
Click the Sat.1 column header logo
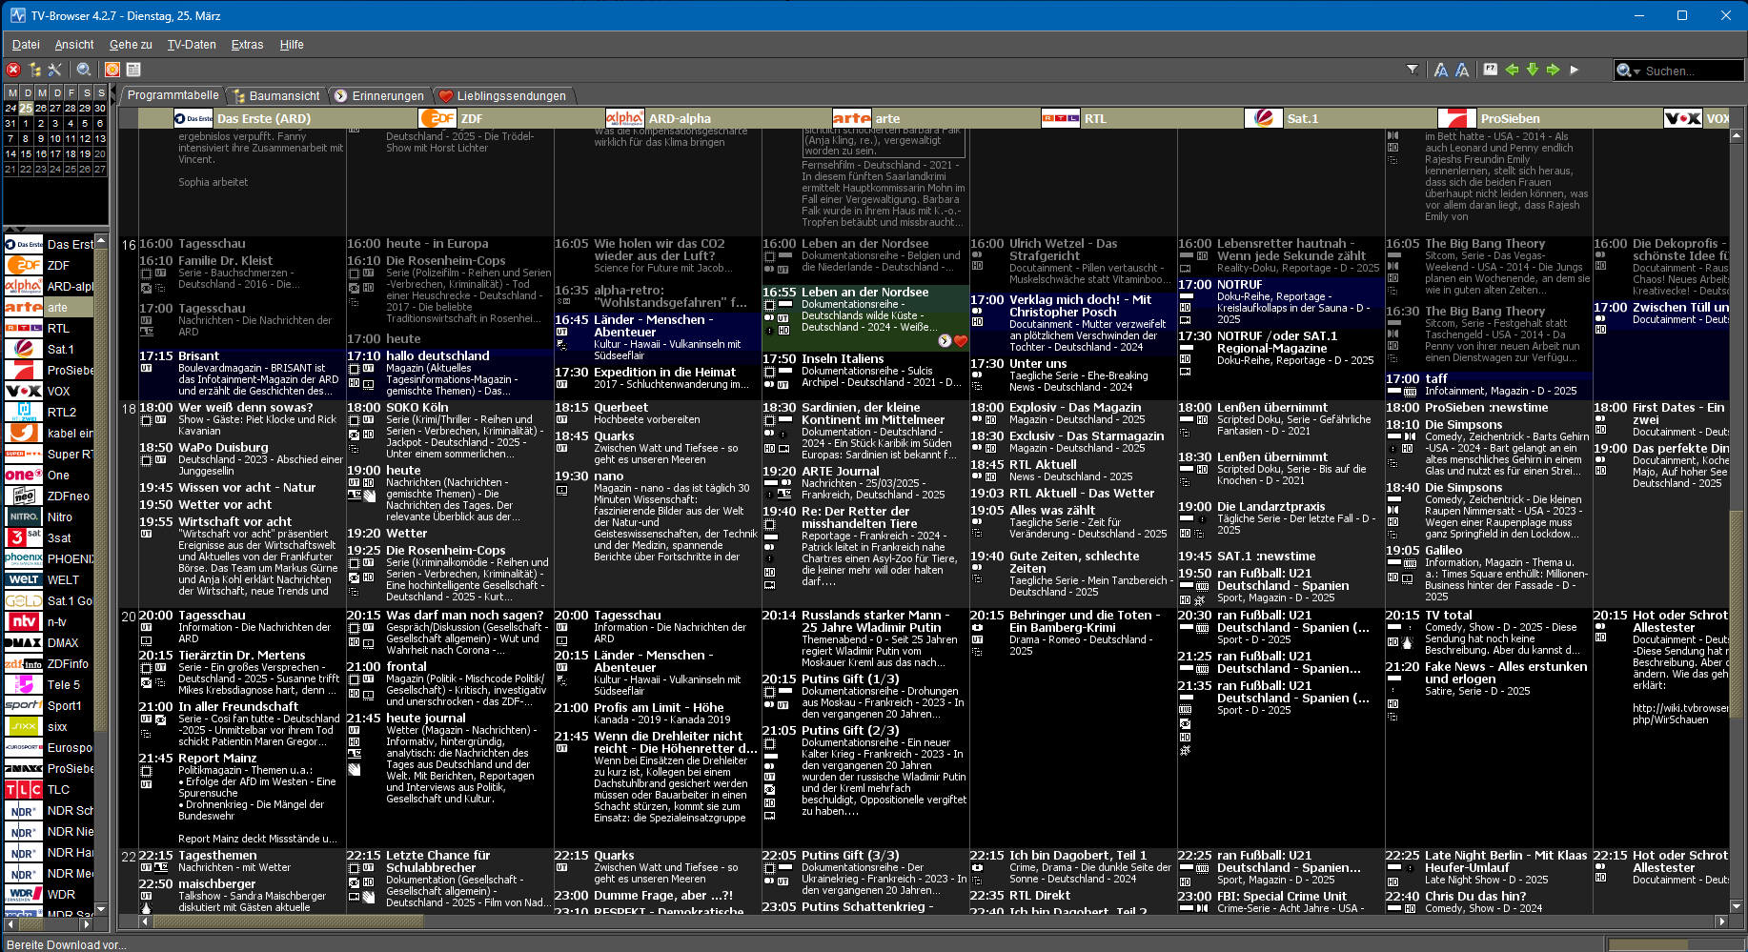point(1264,118)
